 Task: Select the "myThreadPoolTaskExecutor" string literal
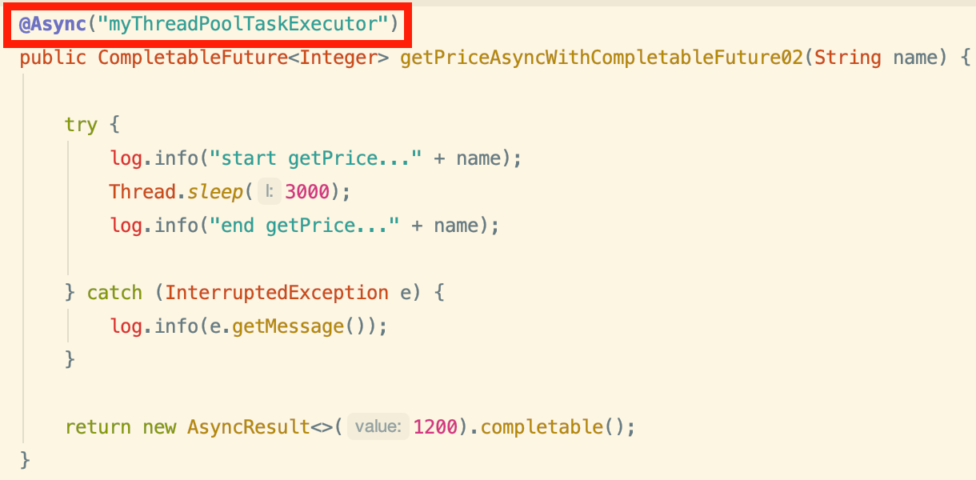242,24
